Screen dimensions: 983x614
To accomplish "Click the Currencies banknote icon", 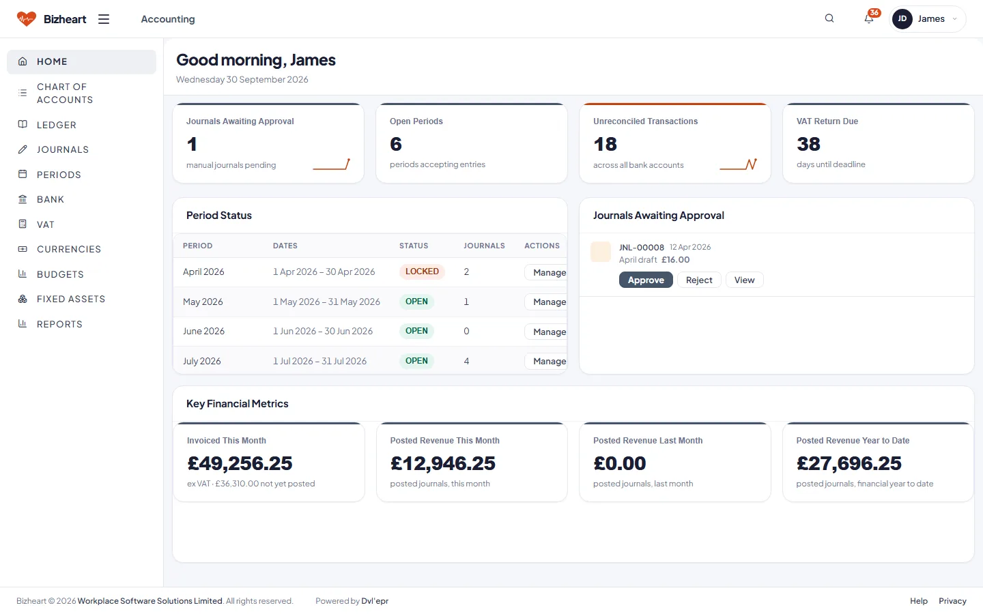I will 23,249.
